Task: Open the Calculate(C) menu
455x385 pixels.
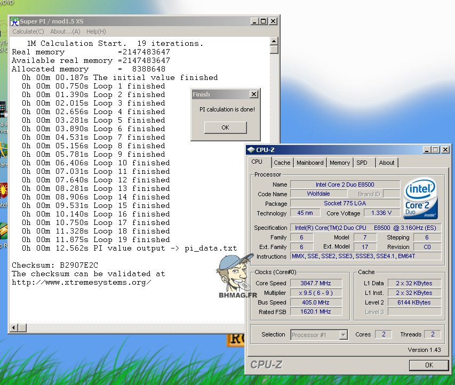Action: [28, 31]
